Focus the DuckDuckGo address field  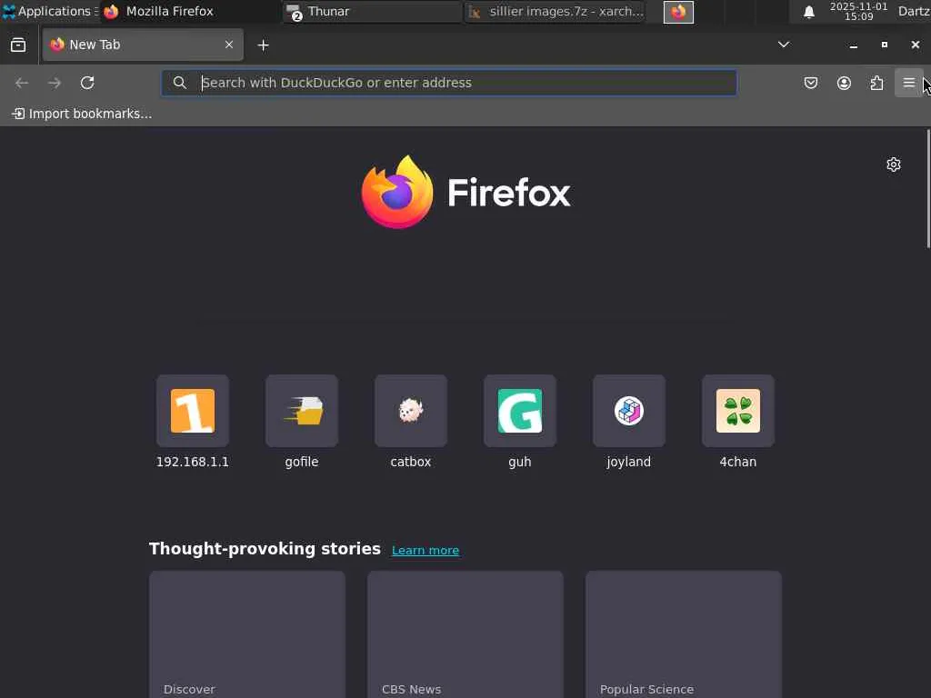tap(449, 83)
